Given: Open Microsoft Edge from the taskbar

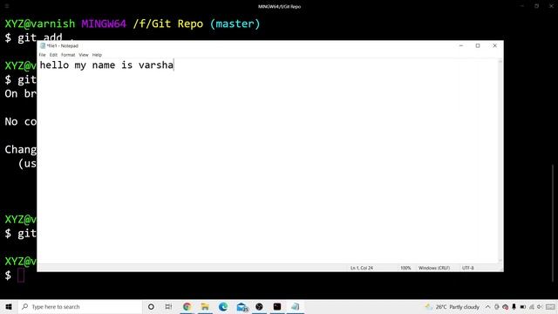Looking at the screenshot, I should [x=223, y=306].
